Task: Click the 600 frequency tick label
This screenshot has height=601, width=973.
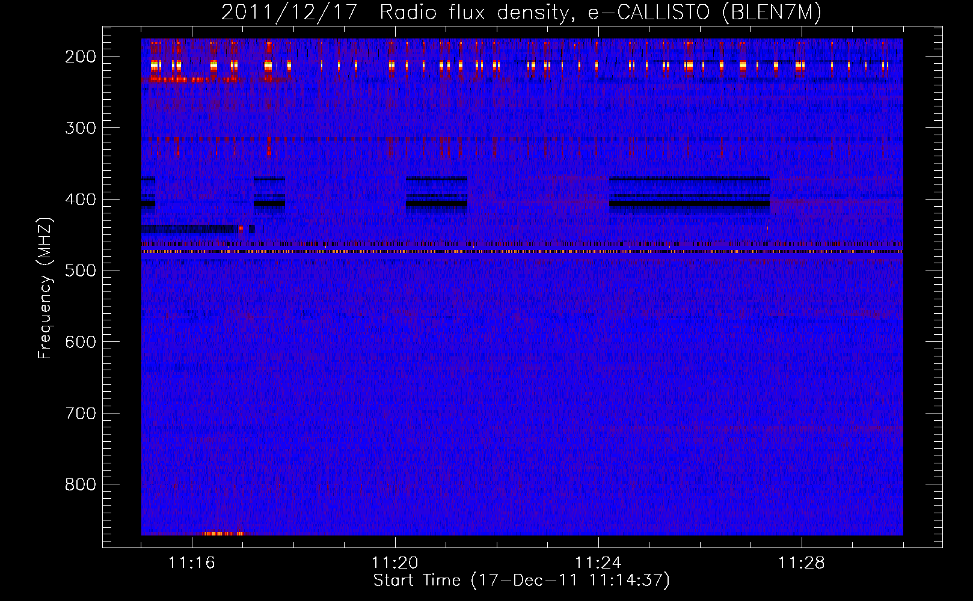Action: tap(81, 342)
